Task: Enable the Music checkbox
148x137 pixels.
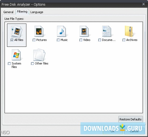Action: coord(58,40)
